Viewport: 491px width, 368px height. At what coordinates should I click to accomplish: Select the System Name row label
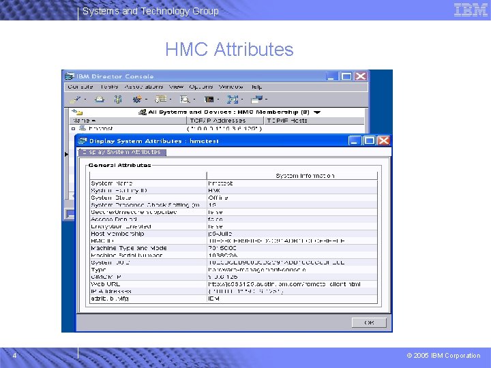point(111,183)
